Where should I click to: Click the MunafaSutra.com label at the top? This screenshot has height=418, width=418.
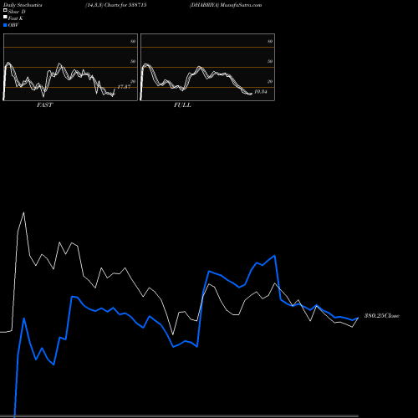coord(241,5)
